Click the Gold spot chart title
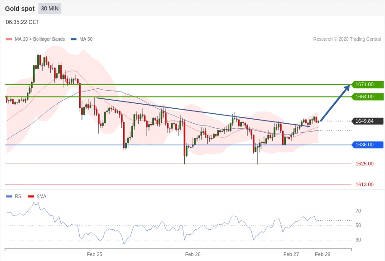 point(19,9)
